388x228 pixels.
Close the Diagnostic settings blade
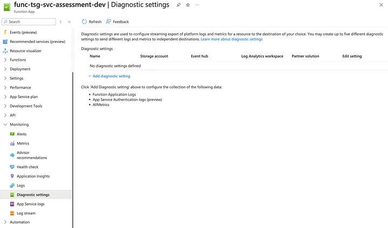pos(381,5)
